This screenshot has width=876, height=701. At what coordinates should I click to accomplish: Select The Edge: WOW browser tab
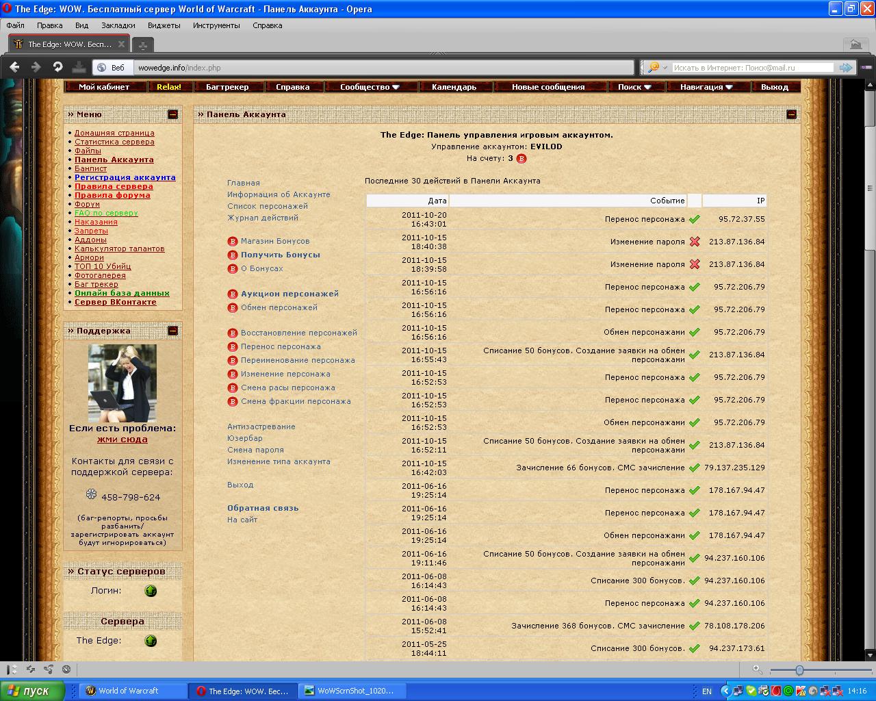68,44
